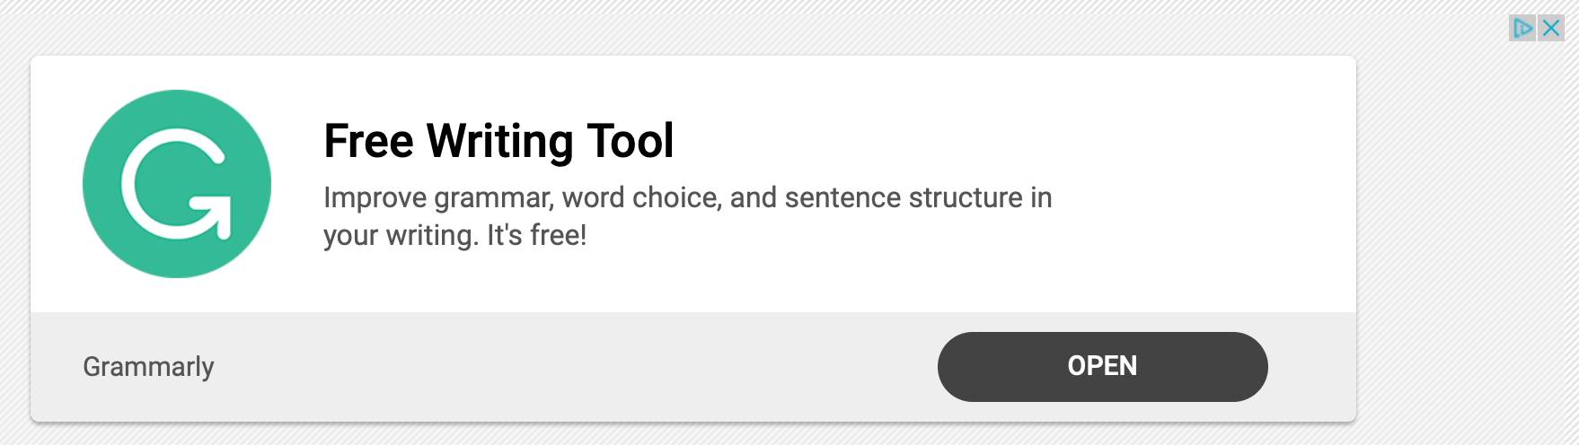This screenshot has height=445, width=1579.
Task: Close the ad with X icon
Action: coord(1551,28)
